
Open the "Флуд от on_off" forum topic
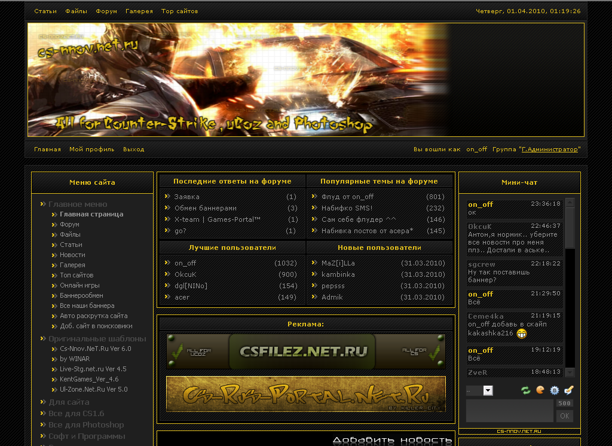[347, 197]
